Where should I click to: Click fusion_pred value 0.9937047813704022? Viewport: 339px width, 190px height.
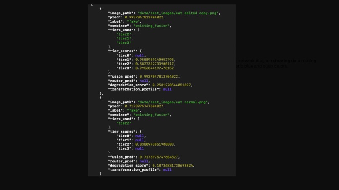point(159,77)
